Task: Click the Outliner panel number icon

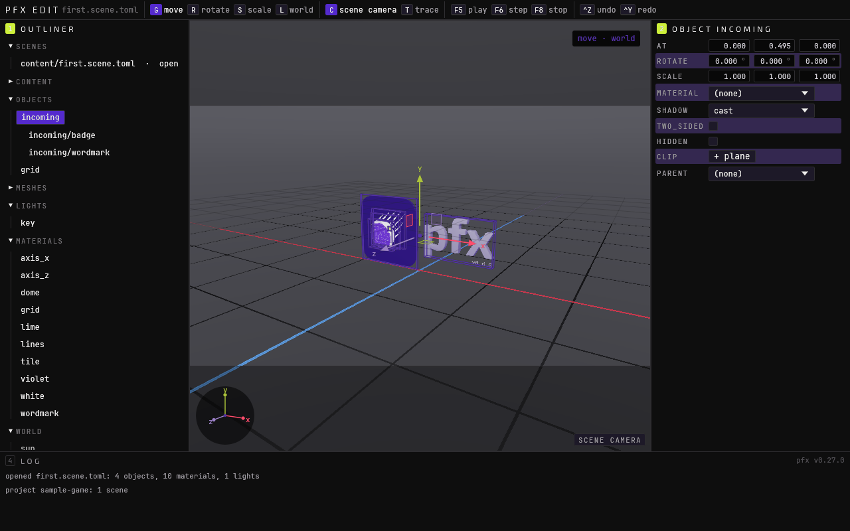Action: [x=10, y=29]
